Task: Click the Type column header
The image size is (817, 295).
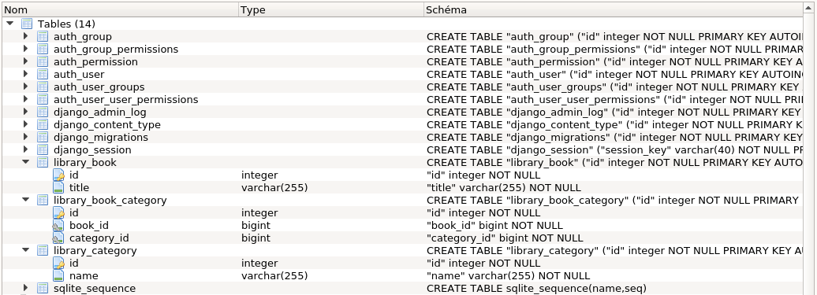Action: (x=331, y=10)
